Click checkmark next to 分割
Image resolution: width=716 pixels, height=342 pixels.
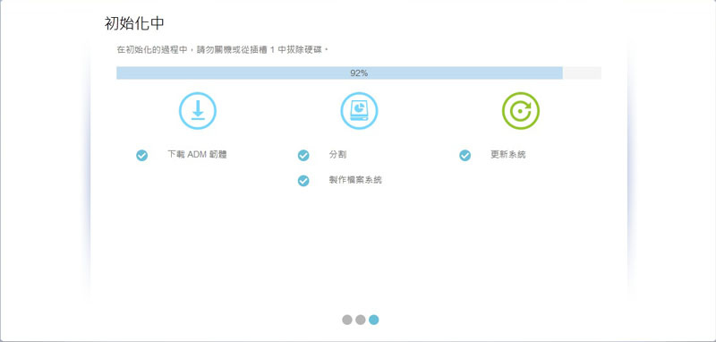point(303,156)
